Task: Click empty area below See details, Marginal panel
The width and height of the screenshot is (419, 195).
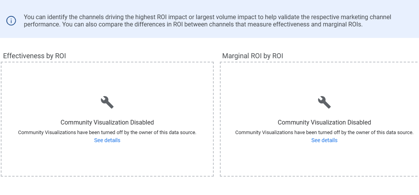Action: click(324, 161)
